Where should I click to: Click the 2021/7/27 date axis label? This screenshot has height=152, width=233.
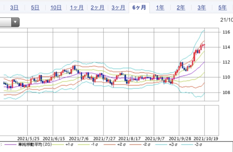104,139
